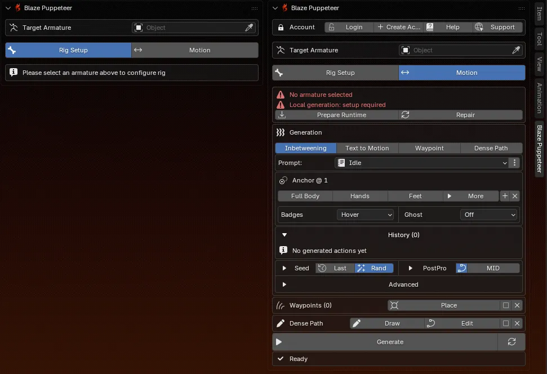Select the Text to Motion mode

[x=367, y=148]
